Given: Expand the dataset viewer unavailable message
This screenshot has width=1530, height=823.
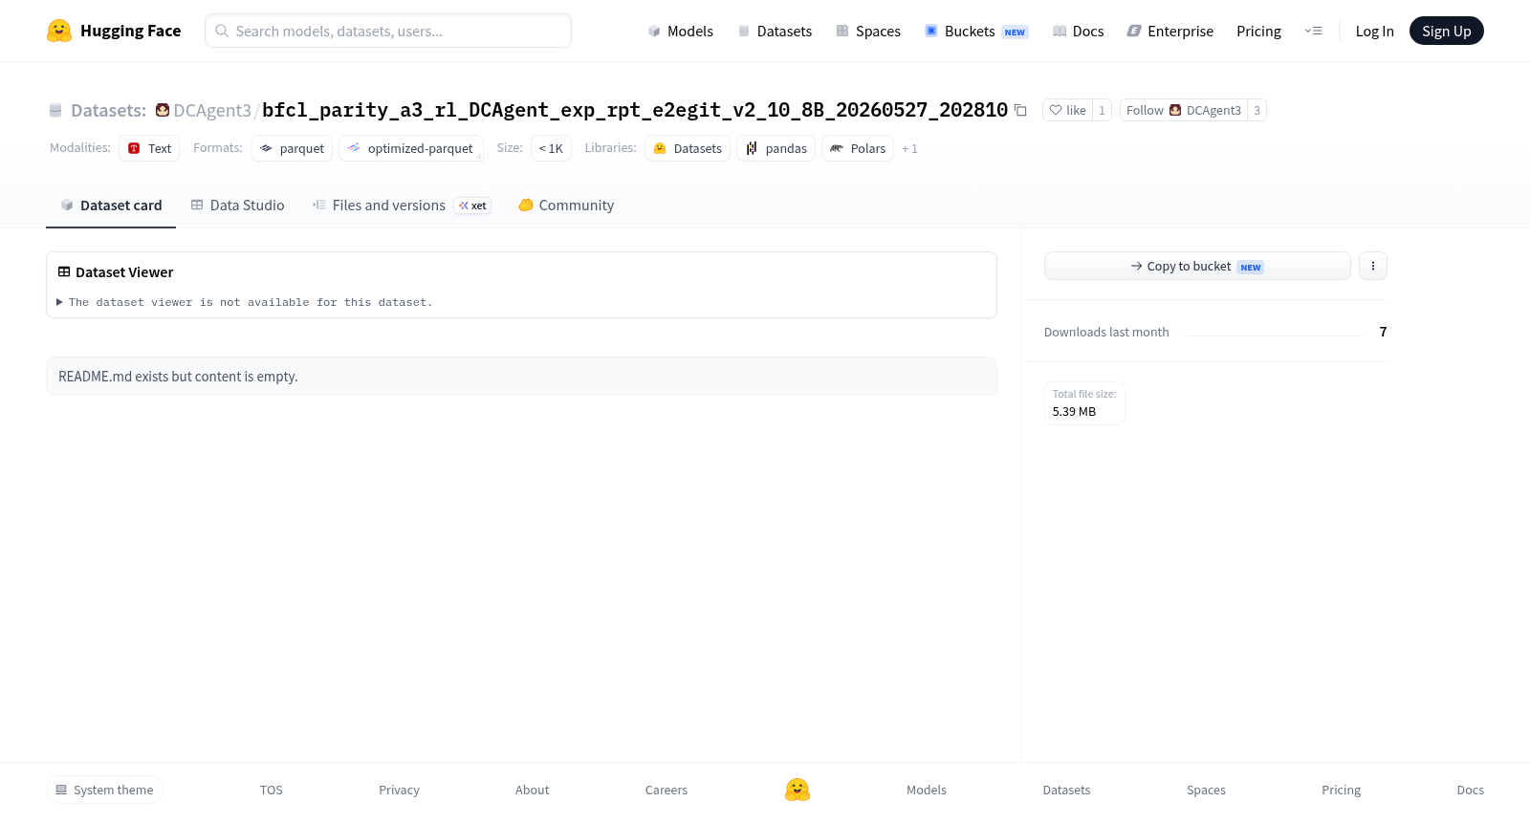Looking at the screenshot, I should [245, 302].
